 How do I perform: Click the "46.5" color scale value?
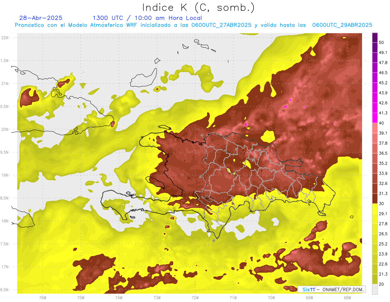[383, 73]
